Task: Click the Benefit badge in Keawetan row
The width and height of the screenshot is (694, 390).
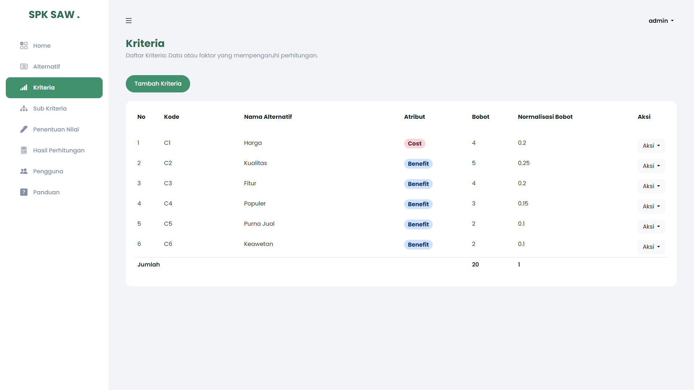Action: point(418,245)
